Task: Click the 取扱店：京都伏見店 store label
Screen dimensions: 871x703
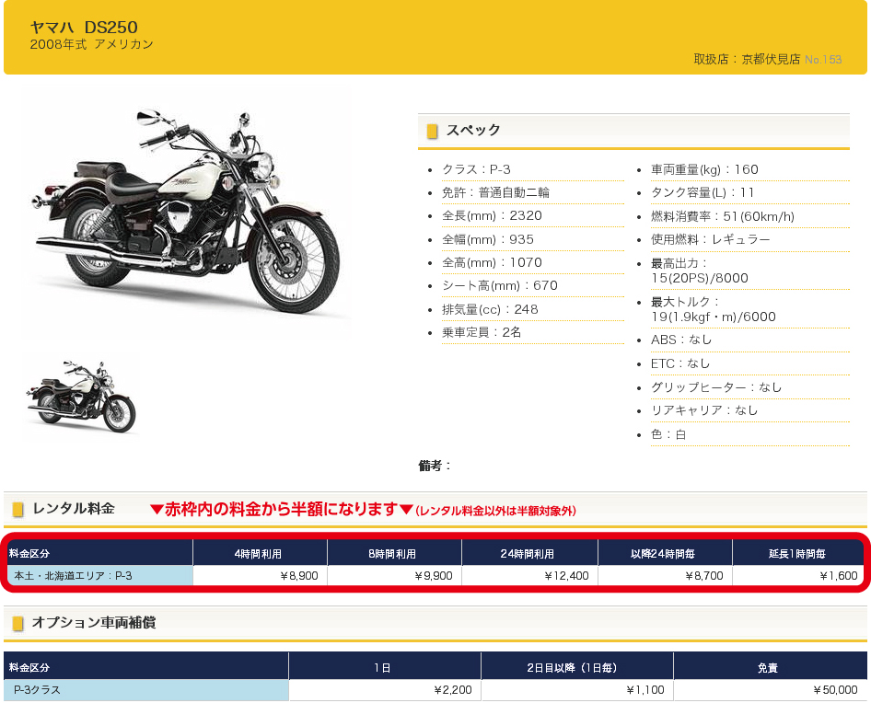Action: (x=747, y=59)
